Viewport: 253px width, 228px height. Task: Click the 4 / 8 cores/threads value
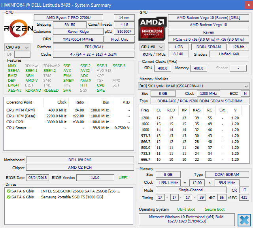[124, 24]
